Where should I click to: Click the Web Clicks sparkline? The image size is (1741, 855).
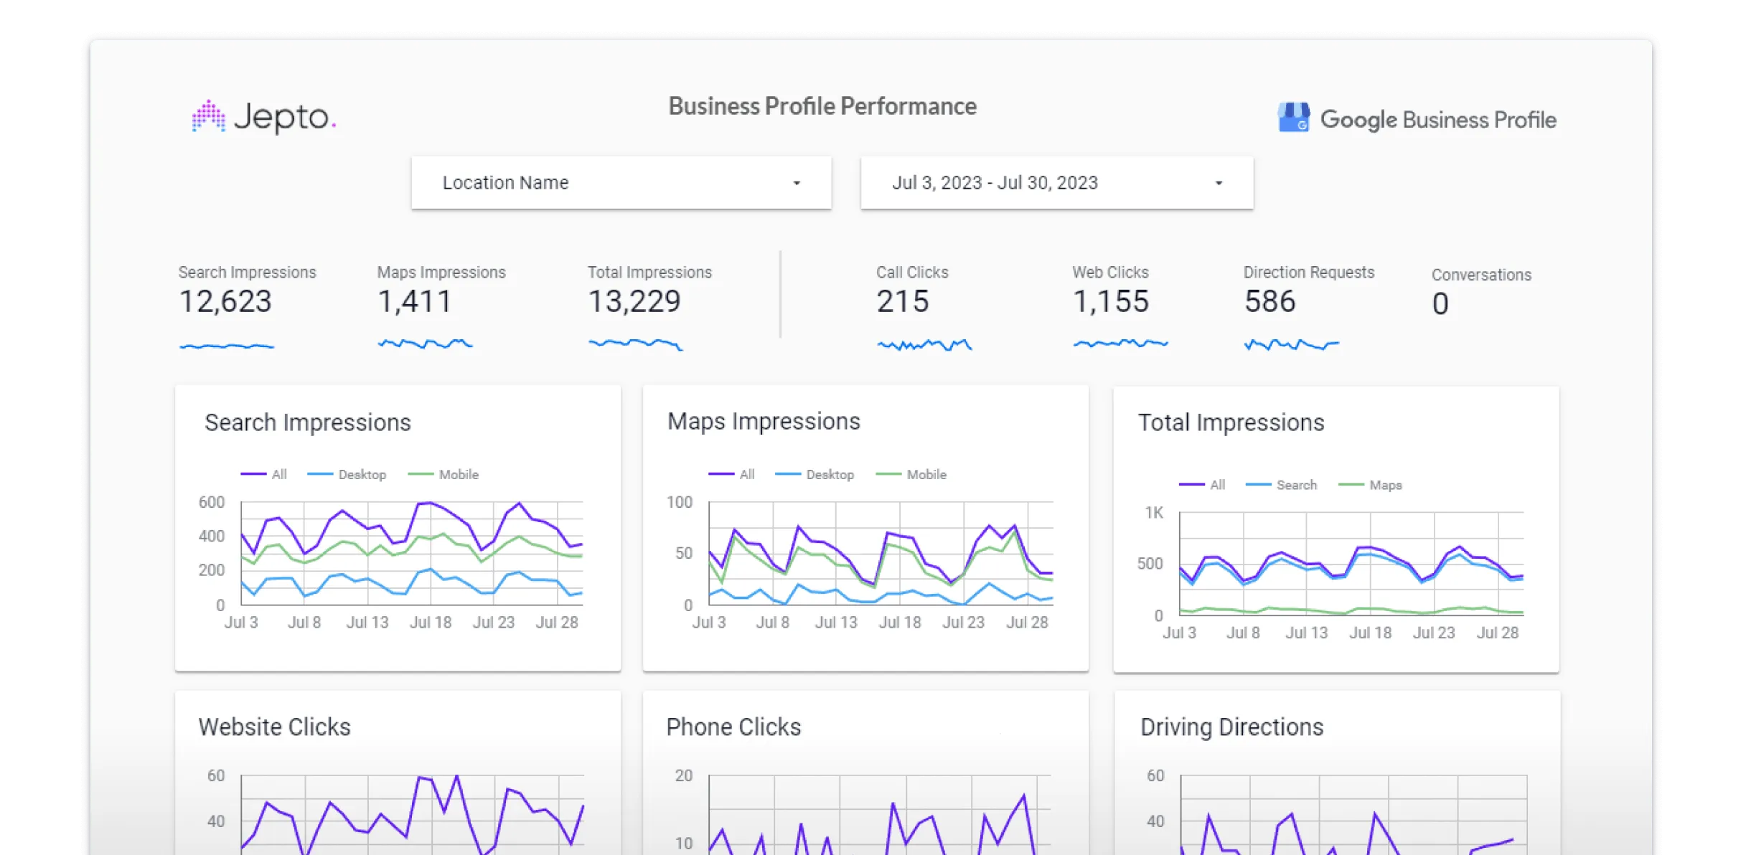coord(1120,344)
